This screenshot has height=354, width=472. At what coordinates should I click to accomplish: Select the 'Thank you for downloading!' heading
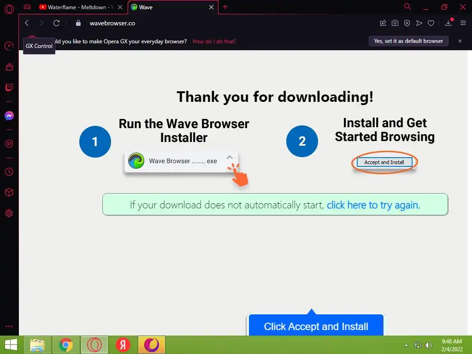coord(275,97)
